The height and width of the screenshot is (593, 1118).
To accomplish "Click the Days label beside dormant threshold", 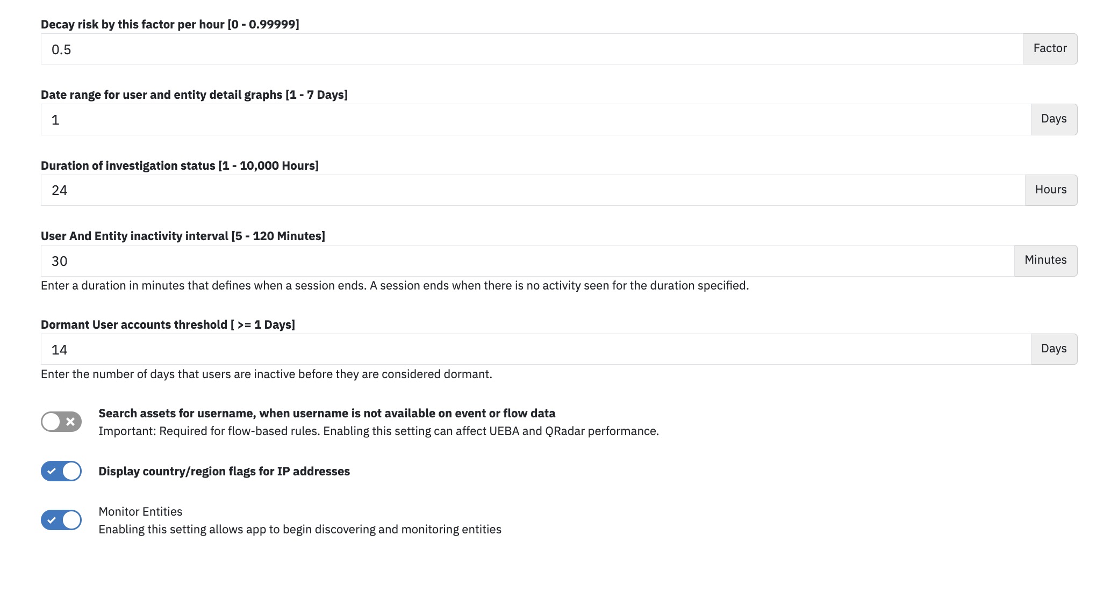I will coord(1054,349).
